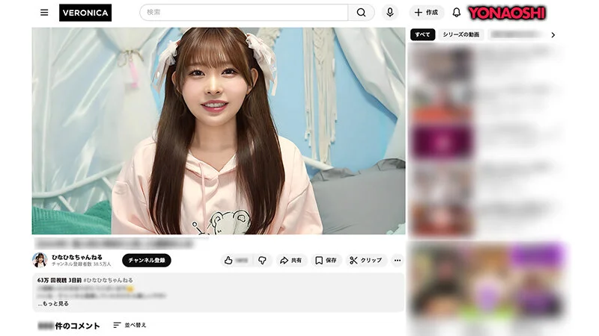The height and width of the screenshot is (336, 599).
Task: Select the シリーズの動画 filter tab
Action: point(460,35)
